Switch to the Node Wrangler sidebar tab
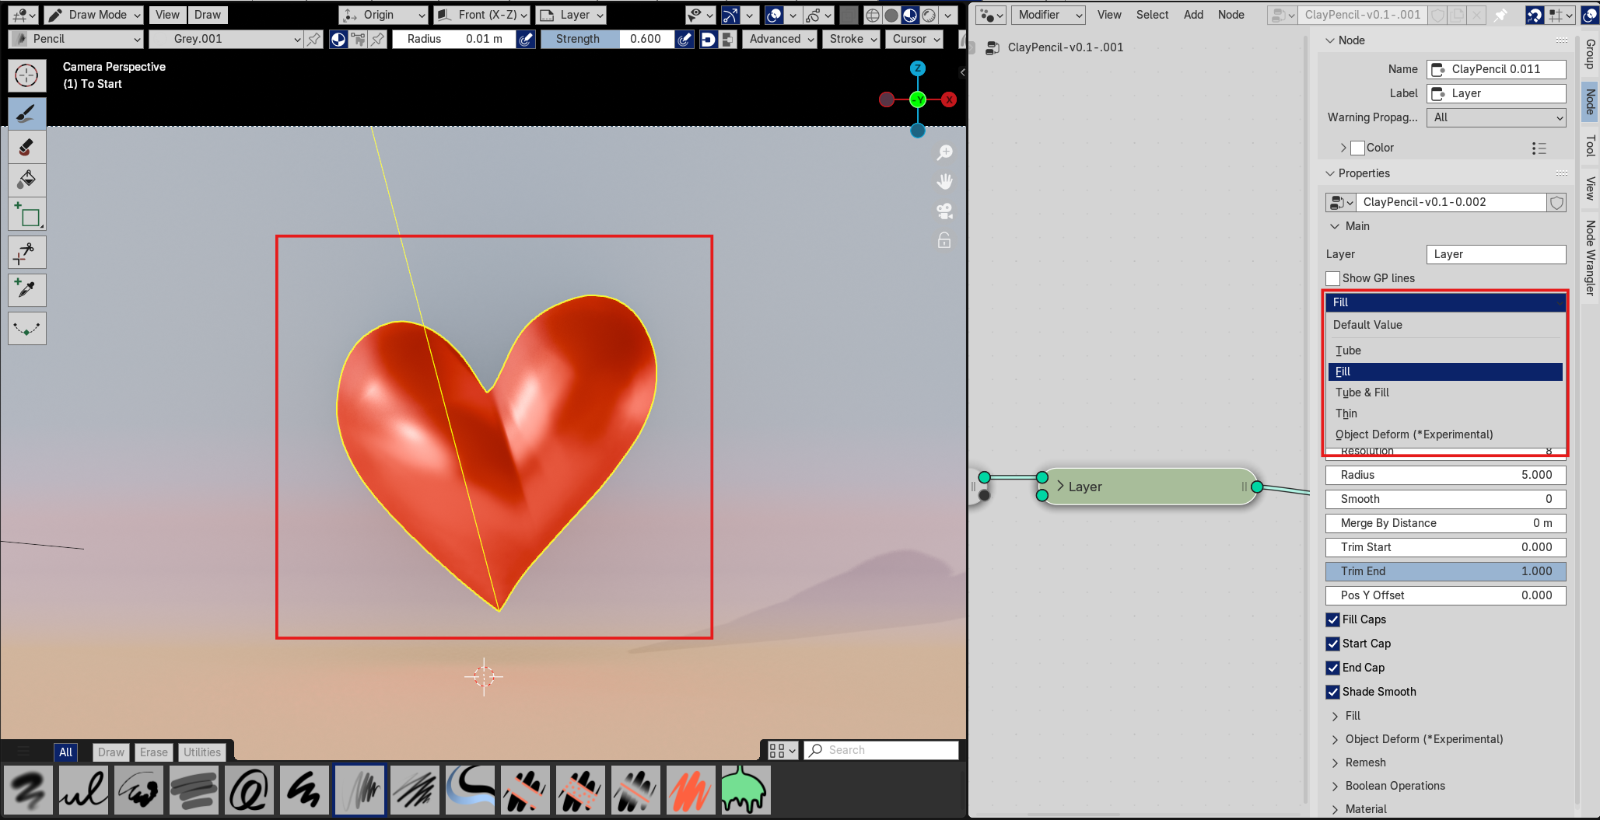 coord(1590,257)
